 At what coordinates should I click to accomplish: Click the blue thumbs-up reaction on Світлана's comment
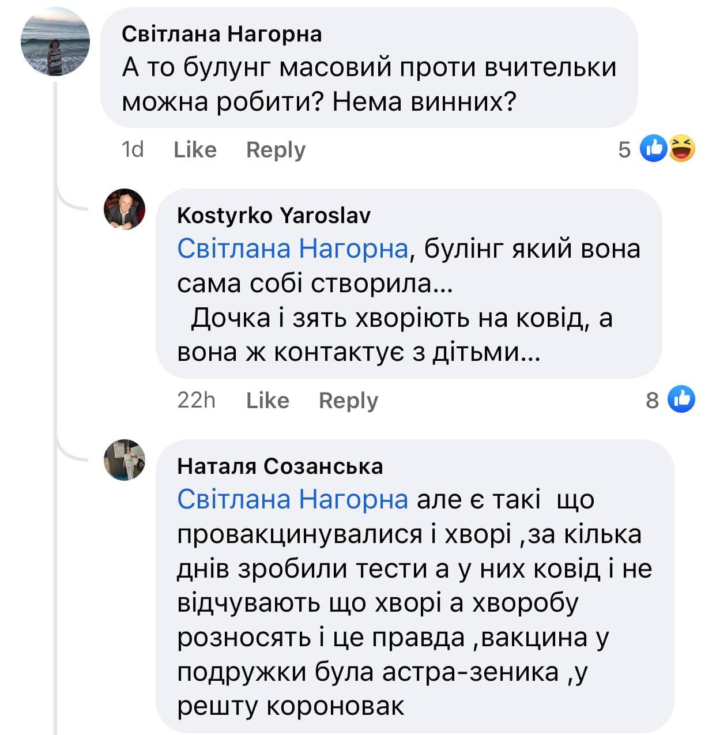point(654,149)
